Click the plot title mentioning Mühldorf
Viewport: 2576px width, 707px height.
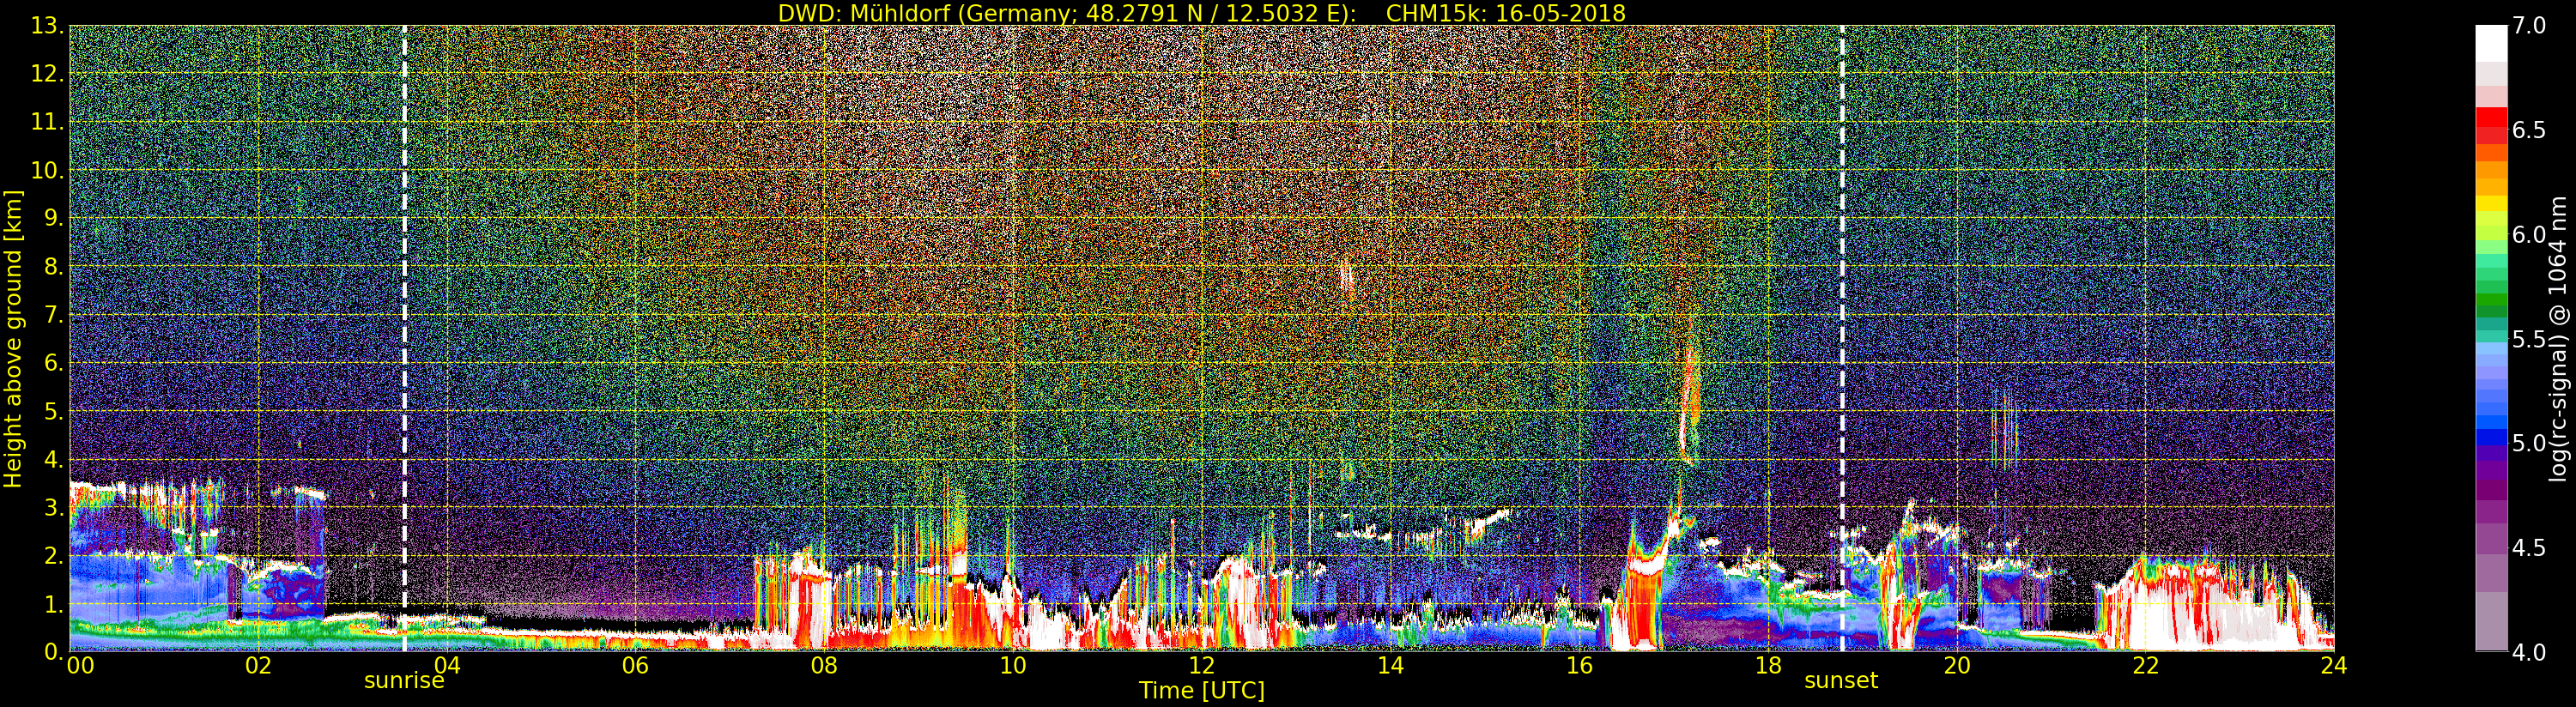click(x=1202, y=13)
